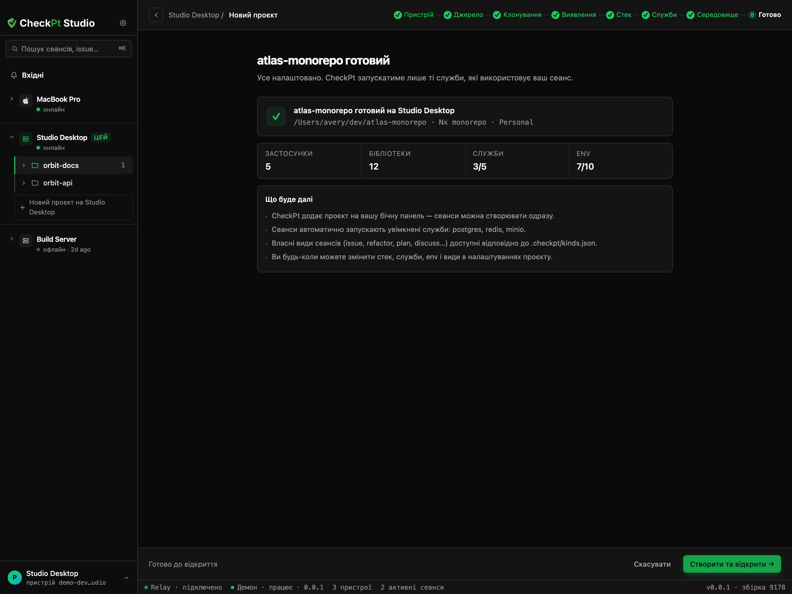Select the orbit-api project row
The height and width of the screenshot is (594, 792).
point(74,183)
